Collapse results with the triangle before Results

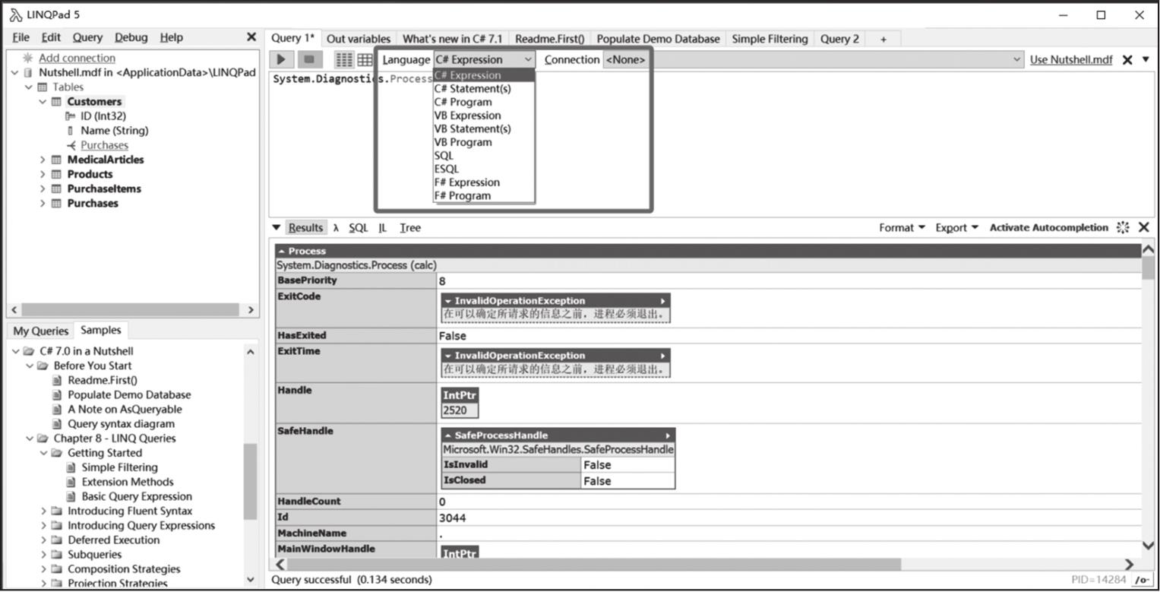click(276, 227)
